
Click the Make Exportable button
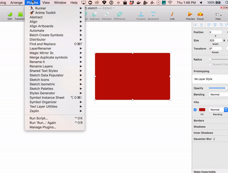pos(204,171)
